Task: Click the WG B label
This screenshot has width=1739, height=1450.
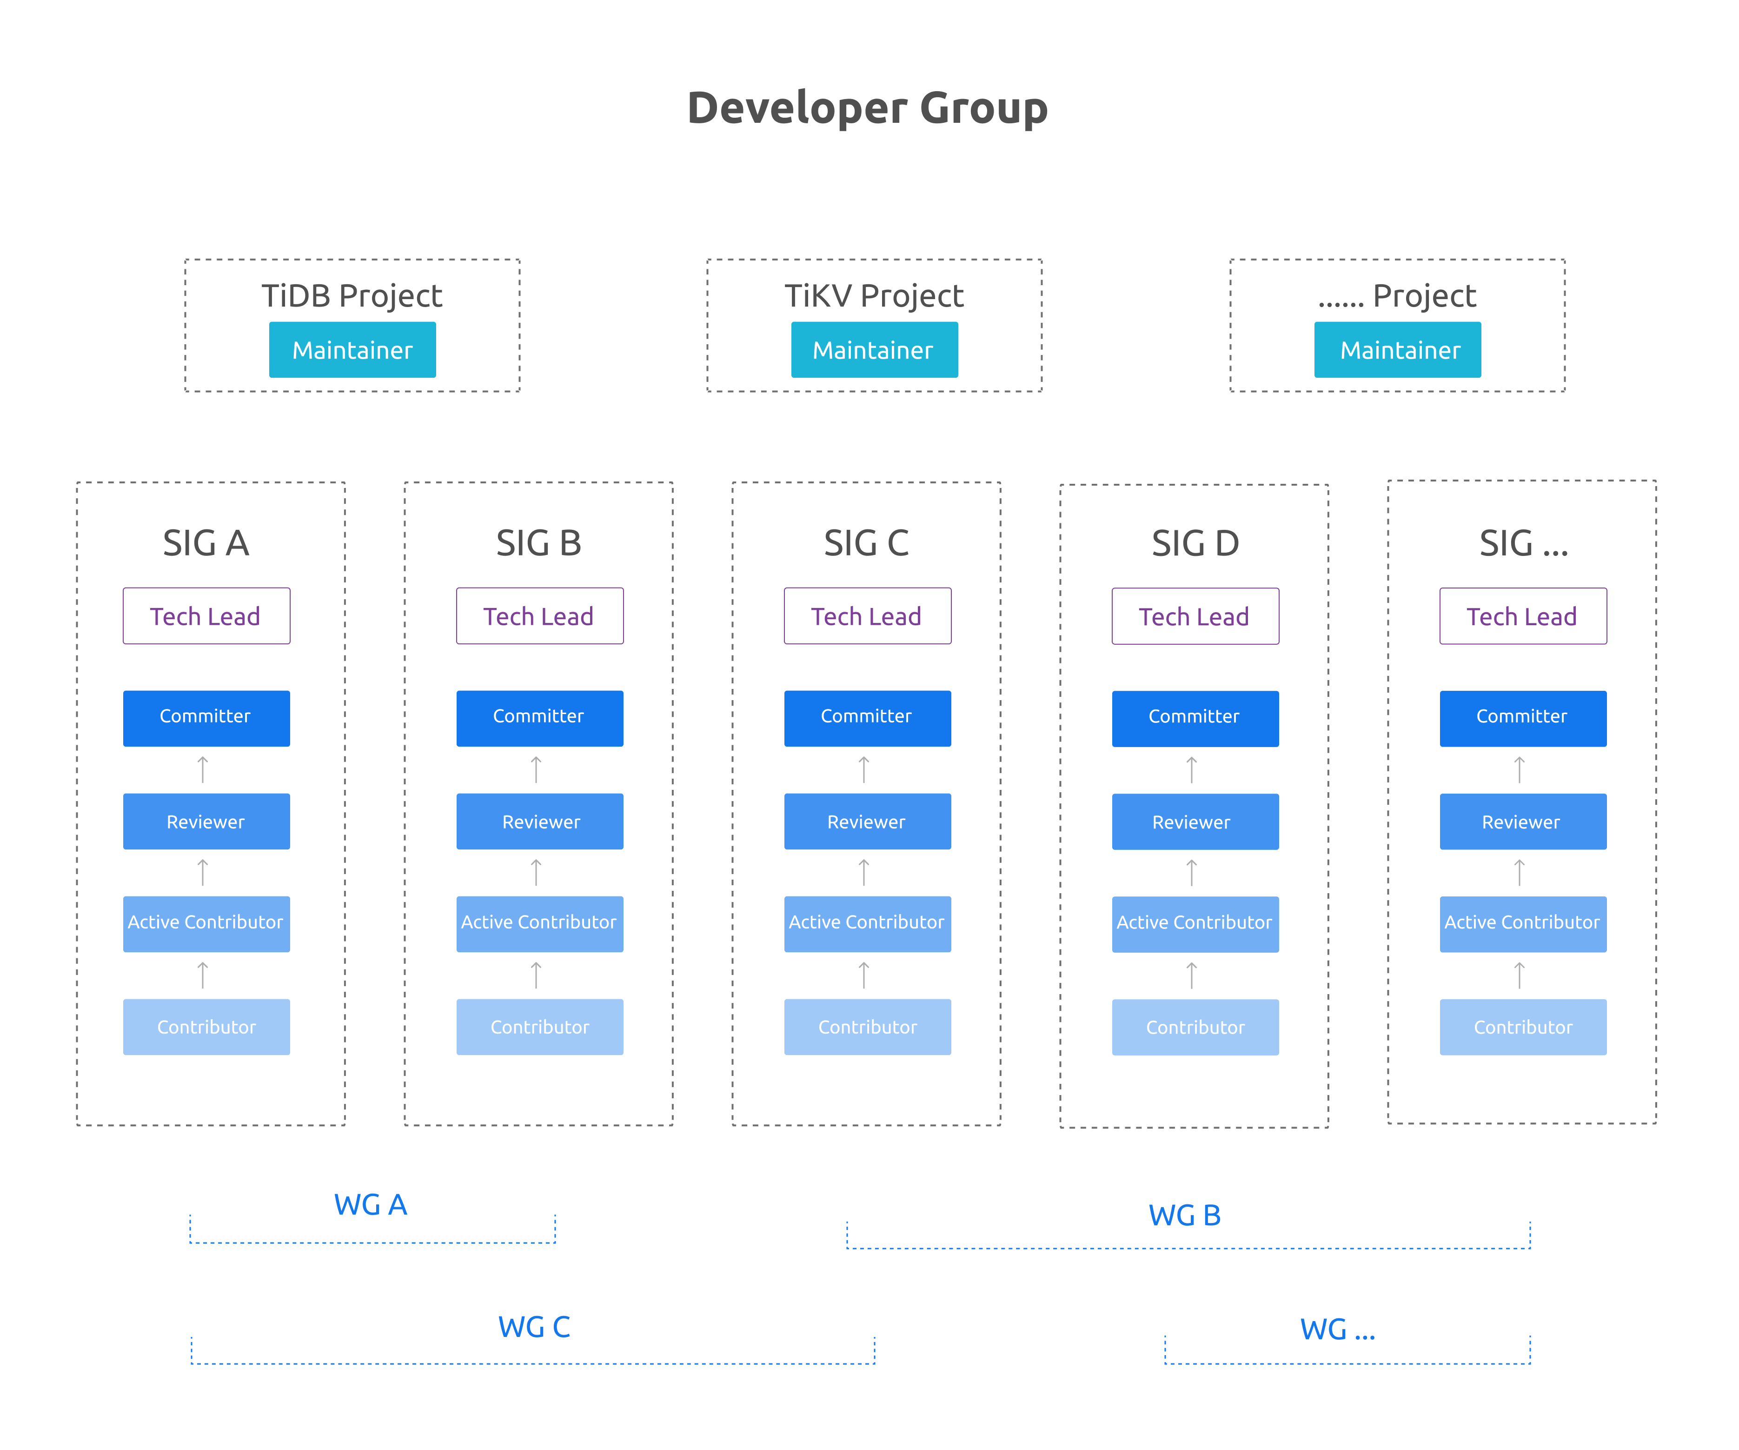Action: click(1184, 1215)
